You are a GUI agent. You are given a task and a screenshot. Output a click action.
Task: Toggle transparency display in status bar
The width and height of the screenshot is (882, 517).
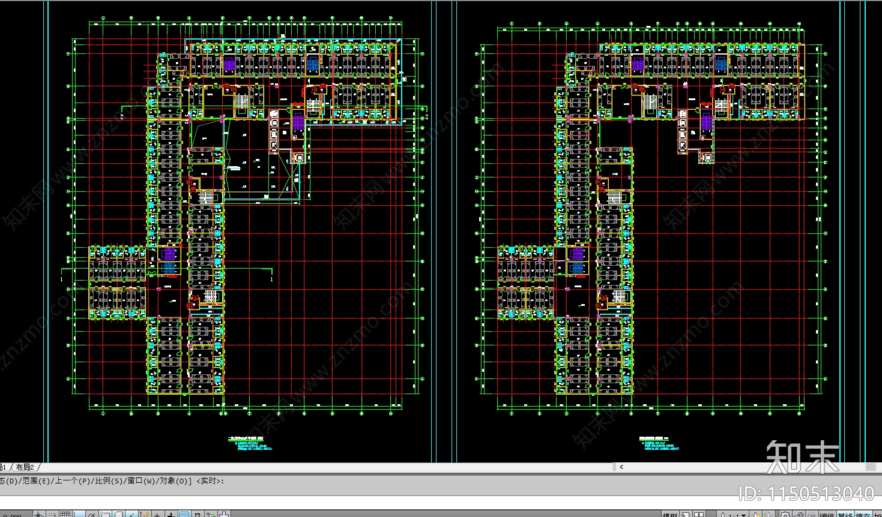184,513
